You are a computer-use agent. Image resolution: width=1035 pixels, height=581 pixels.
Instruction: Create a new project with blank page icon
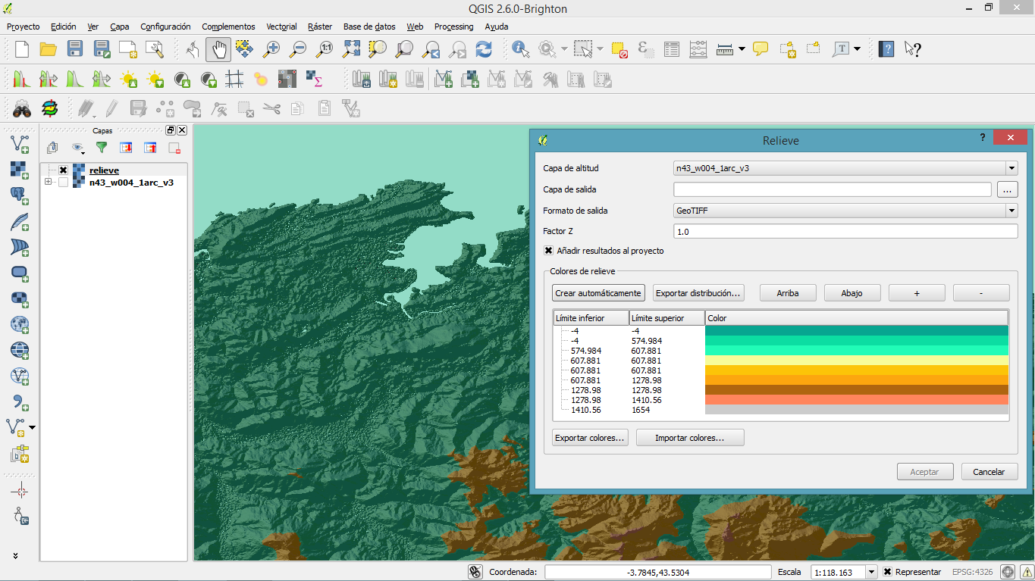pyautogui.click(x=22, y=49)
